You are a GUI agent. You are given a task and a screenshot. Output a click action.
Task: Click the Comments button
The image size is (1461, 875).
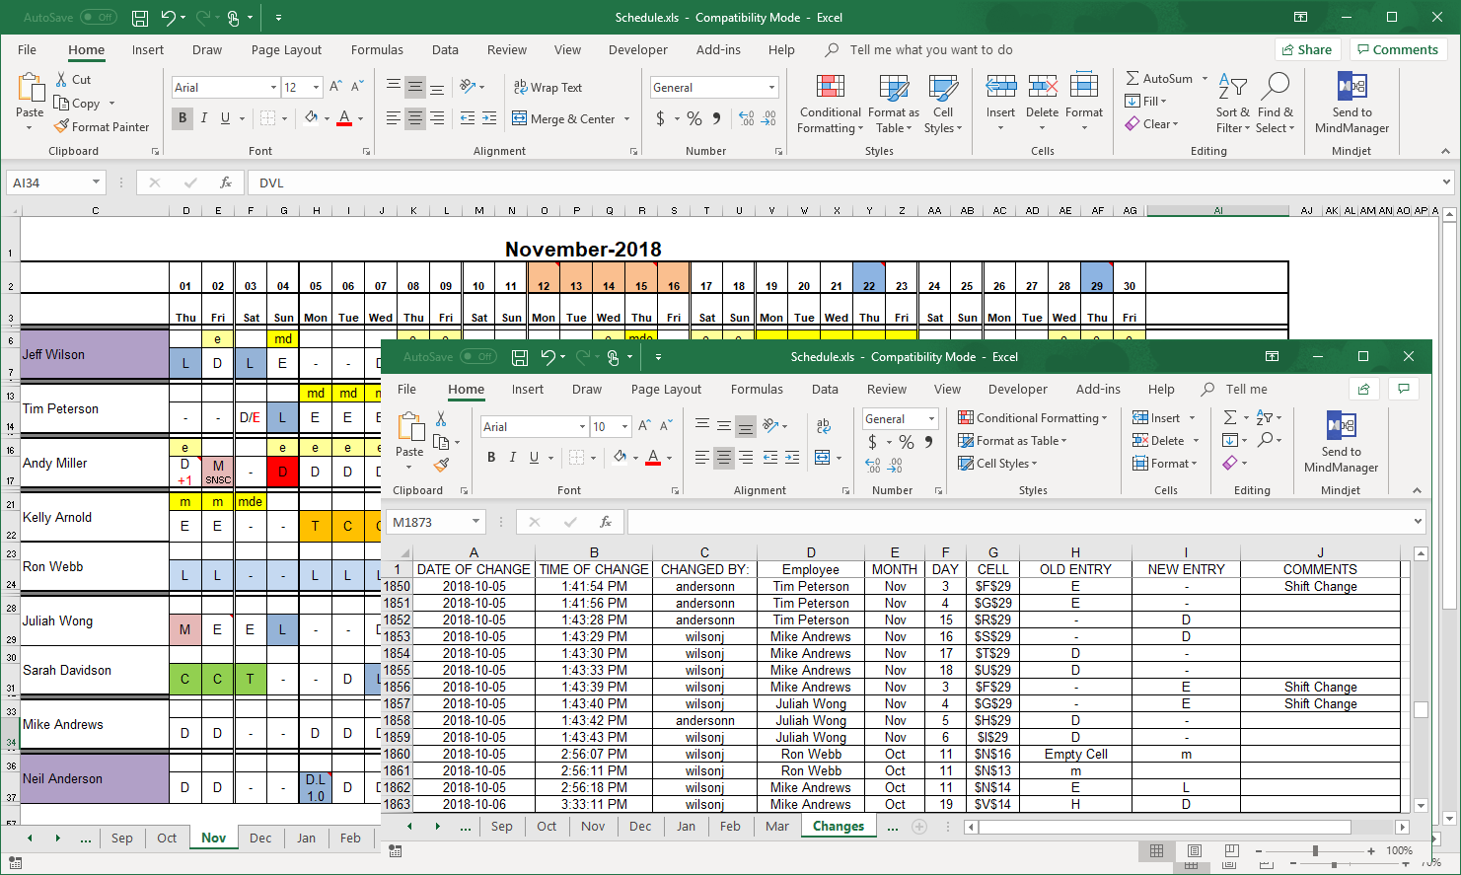[x=1398, y=49]
